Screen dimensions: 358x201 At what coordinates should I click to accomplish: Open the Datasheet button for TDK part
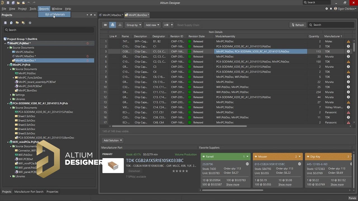click(x=134, y=171)
